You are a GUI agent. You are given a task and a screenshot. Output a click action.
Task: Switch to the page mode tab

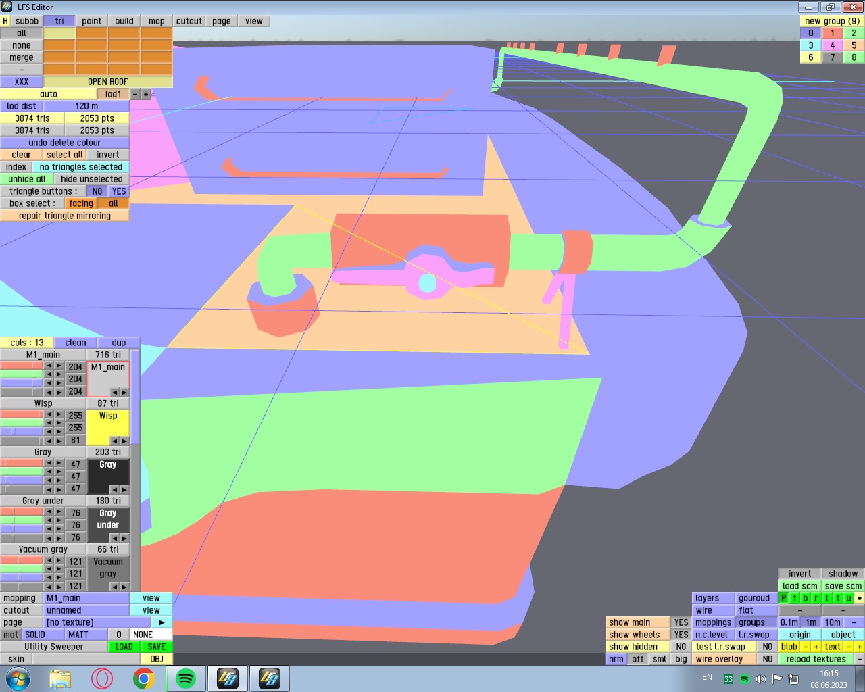pyautogui.click(x=222, y=21)
